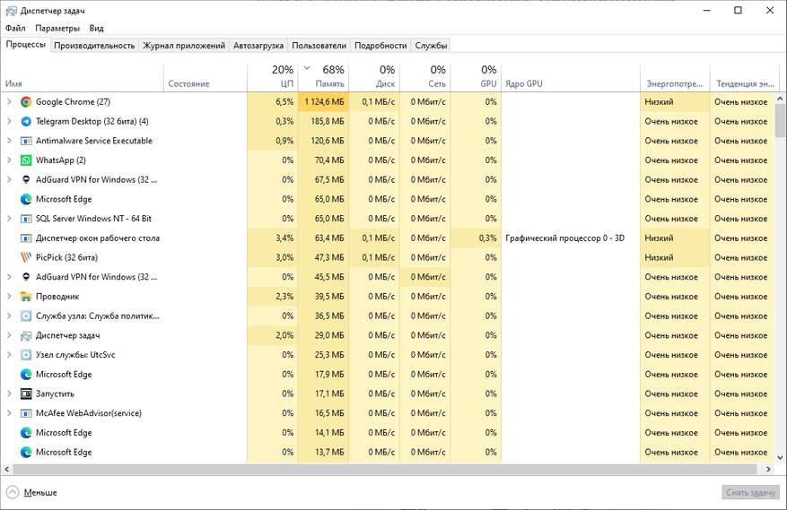Screen dimensions: 787x510
Task: Expand the Google Chrome process group
Action: (x=9, y=102)
